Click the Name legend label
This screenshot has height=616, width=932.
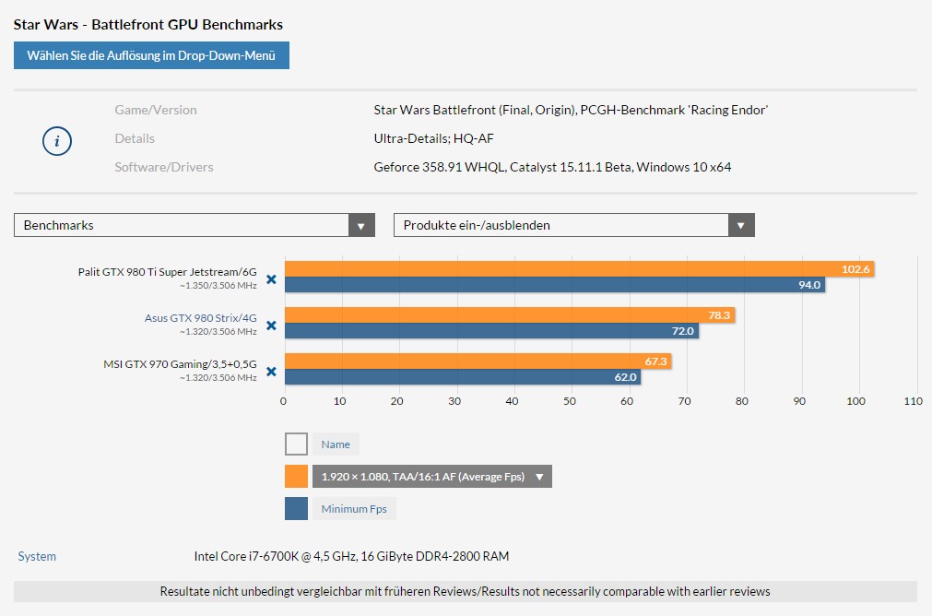point(336,444)
